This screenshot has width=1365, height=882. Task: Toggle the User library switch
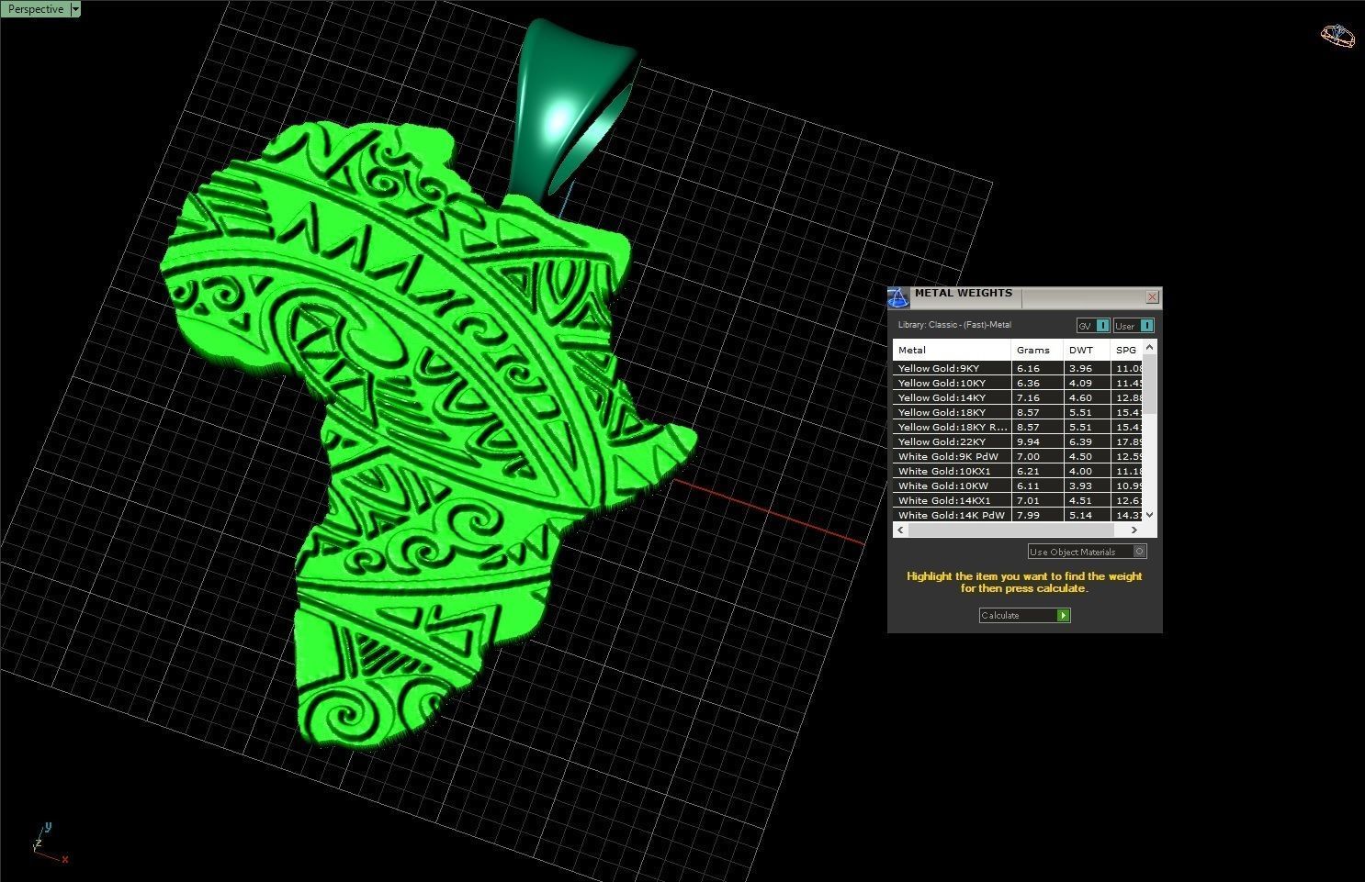(x=1134, y=326)
